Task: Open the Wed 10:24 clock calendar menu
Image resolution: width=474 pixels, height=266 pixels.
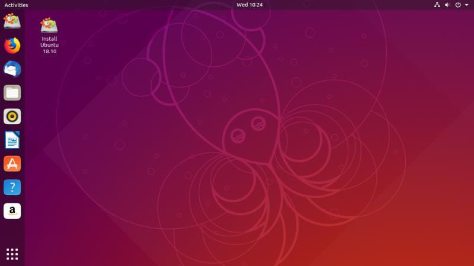Action: (249, 5)
